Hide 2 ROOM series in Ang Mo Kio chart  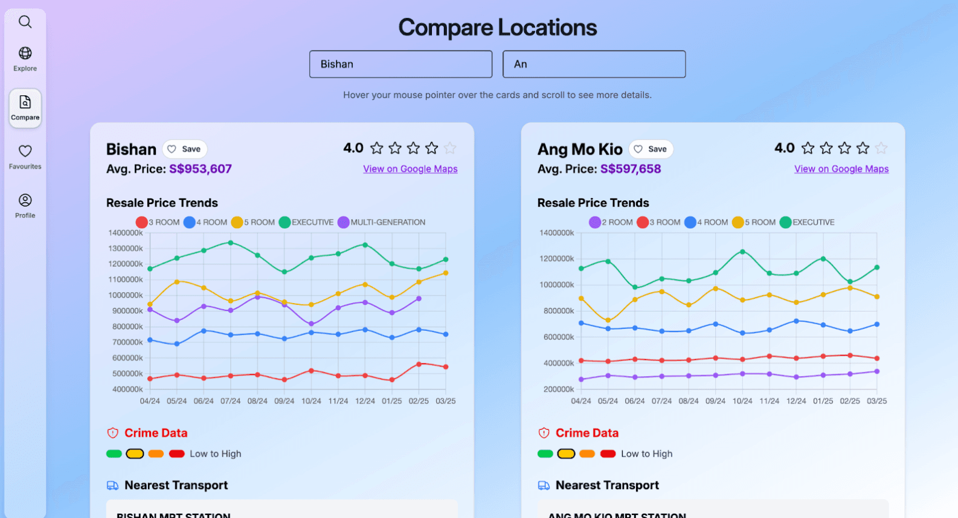595,222
